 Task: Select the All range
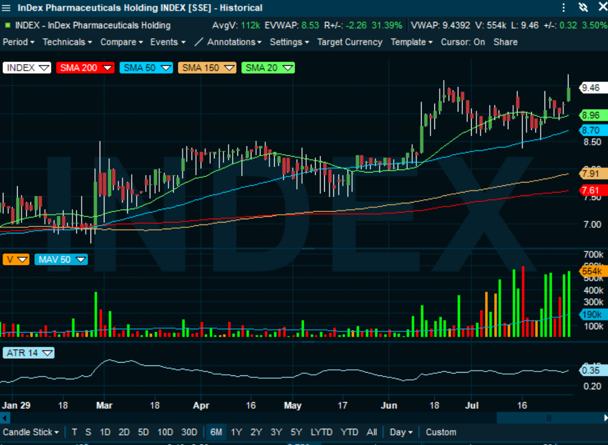[x=372, y=432]
